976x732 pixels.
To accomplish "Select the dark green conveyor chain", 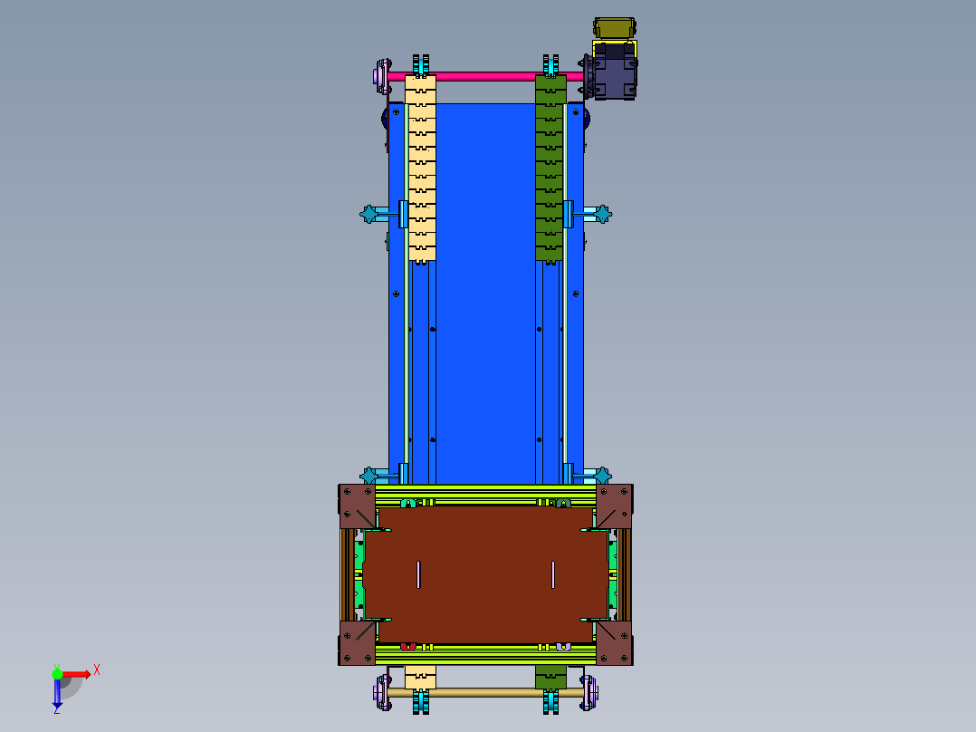I will point(550,169).
